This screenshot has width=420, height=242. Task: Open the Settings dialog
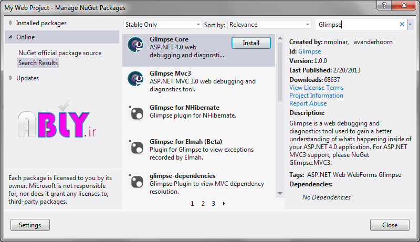(x=30, y=225)
